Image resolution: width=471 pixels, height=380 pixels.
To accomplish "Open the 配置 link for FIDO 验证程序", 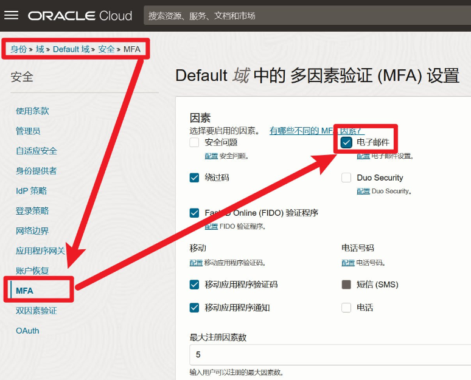I will point(211,227).
